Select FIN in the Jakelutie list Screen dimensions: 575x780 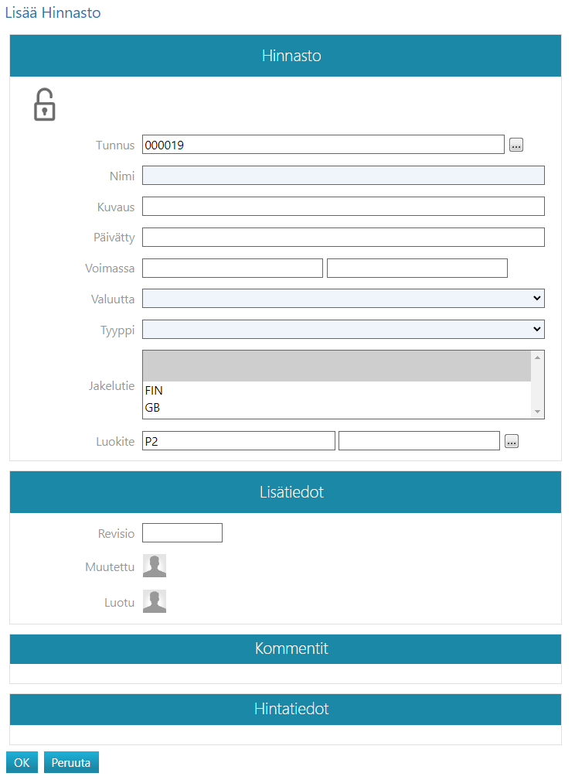coord(154,391)
